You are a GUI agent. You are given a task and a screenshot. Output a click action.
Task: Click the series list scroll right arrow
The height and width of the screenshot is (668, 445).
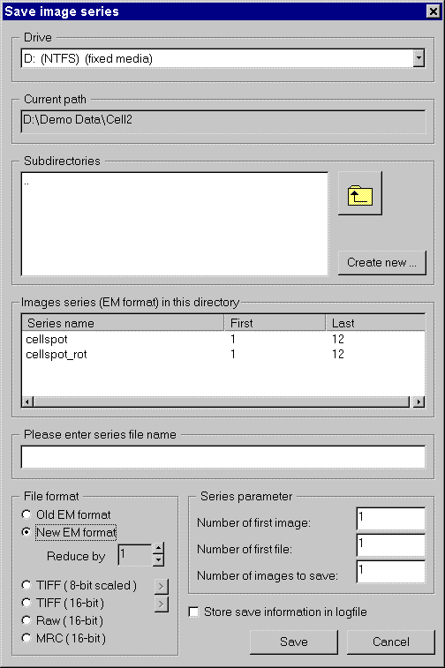[419, 402]
